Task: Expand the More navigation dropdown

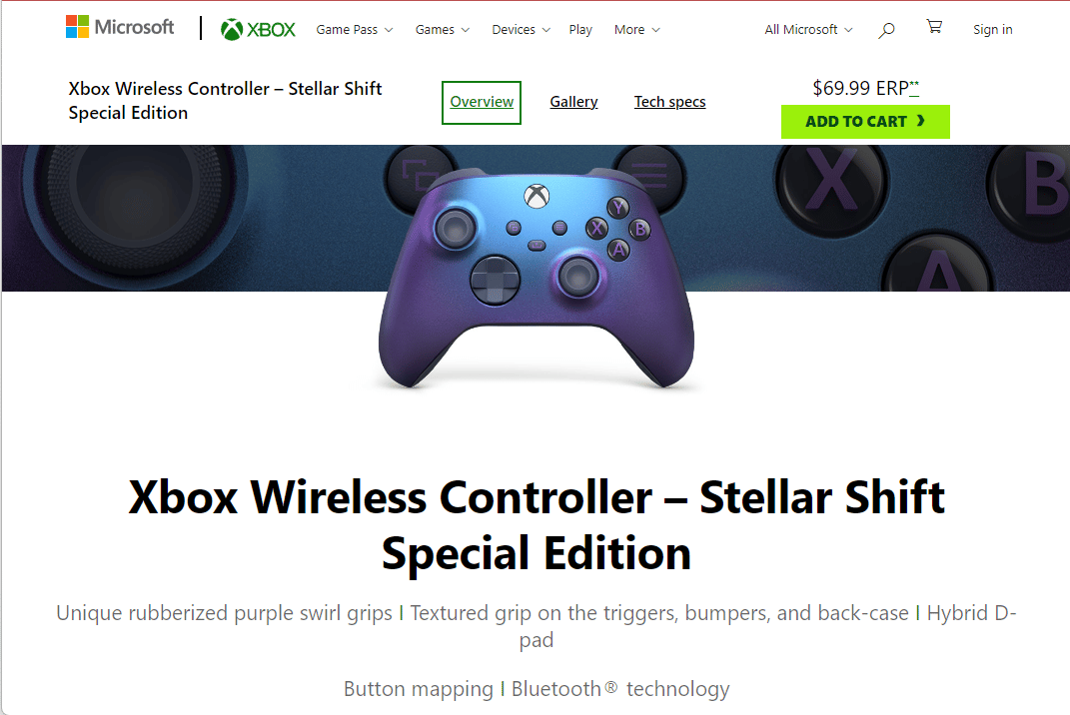Action: click(x=636, y=30)
